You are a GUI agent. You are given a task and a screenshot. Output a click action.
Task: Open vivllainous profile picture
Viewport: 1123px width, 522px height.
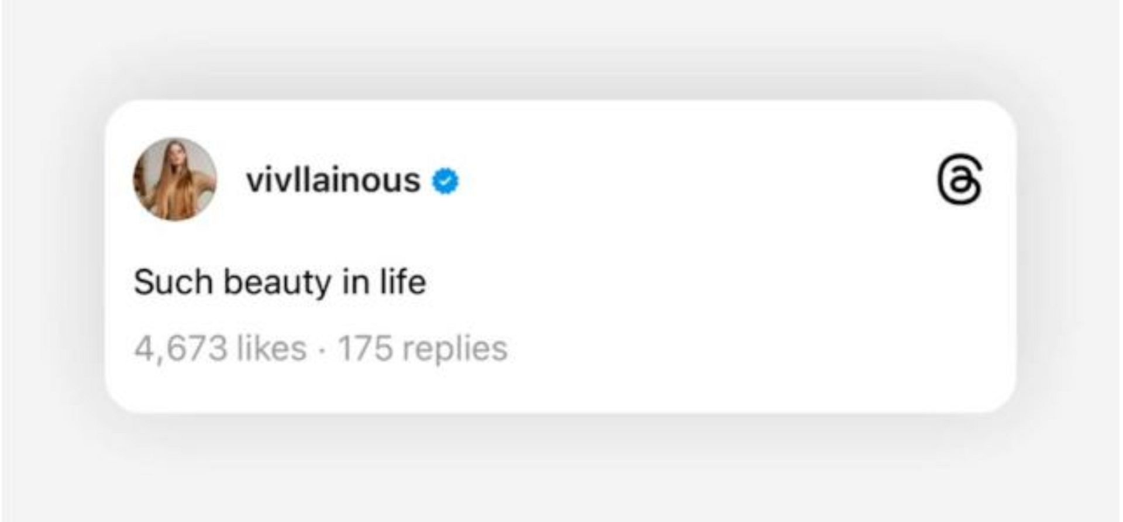click(175, 179)
